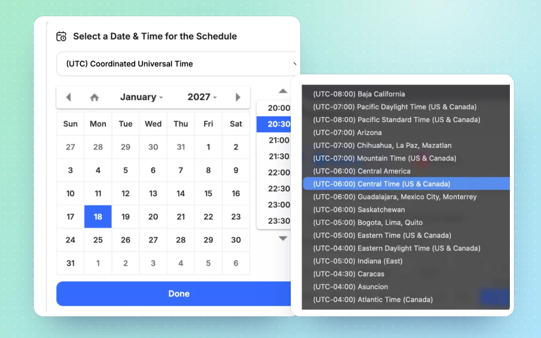
Task: Open the Coordinated Universal Time timezone dropdown
Action: [x=178, y=64]
